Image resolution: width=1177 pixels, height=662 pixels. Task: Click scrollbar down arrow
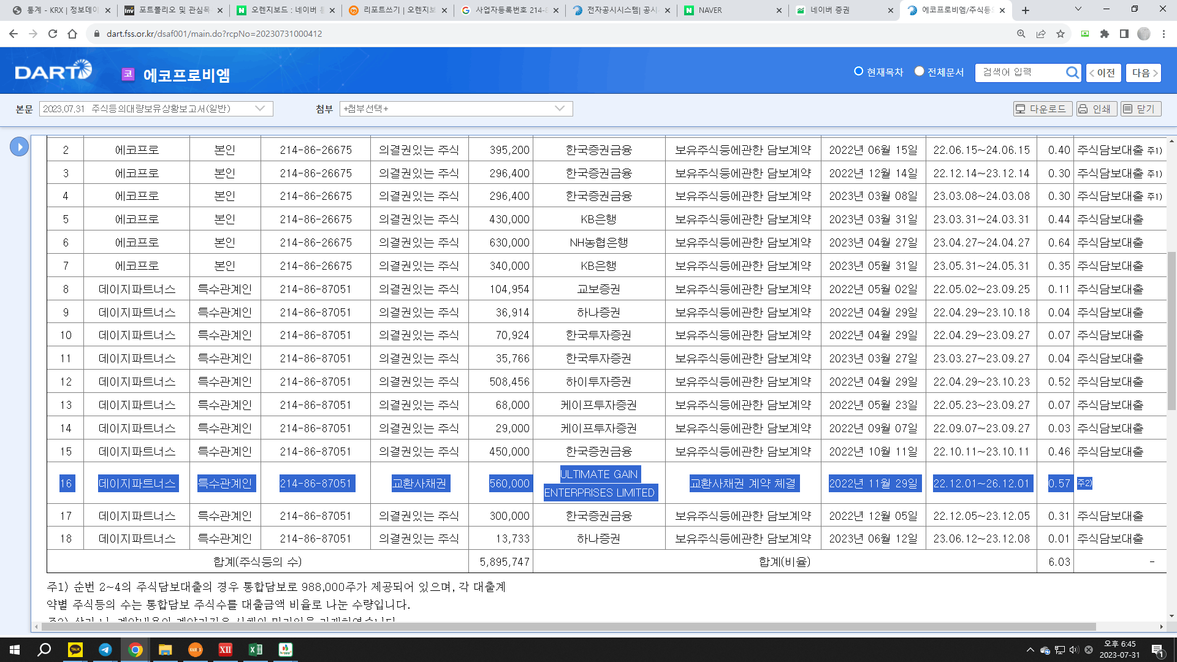[1171, 615]
